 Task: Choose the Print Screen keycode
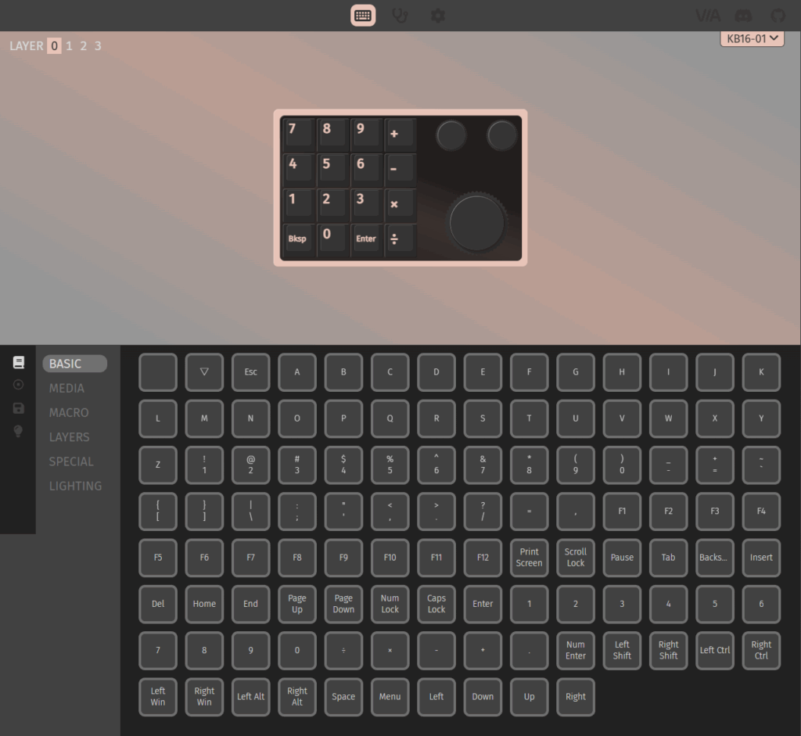pyautogui.click(x=529, y=558)
